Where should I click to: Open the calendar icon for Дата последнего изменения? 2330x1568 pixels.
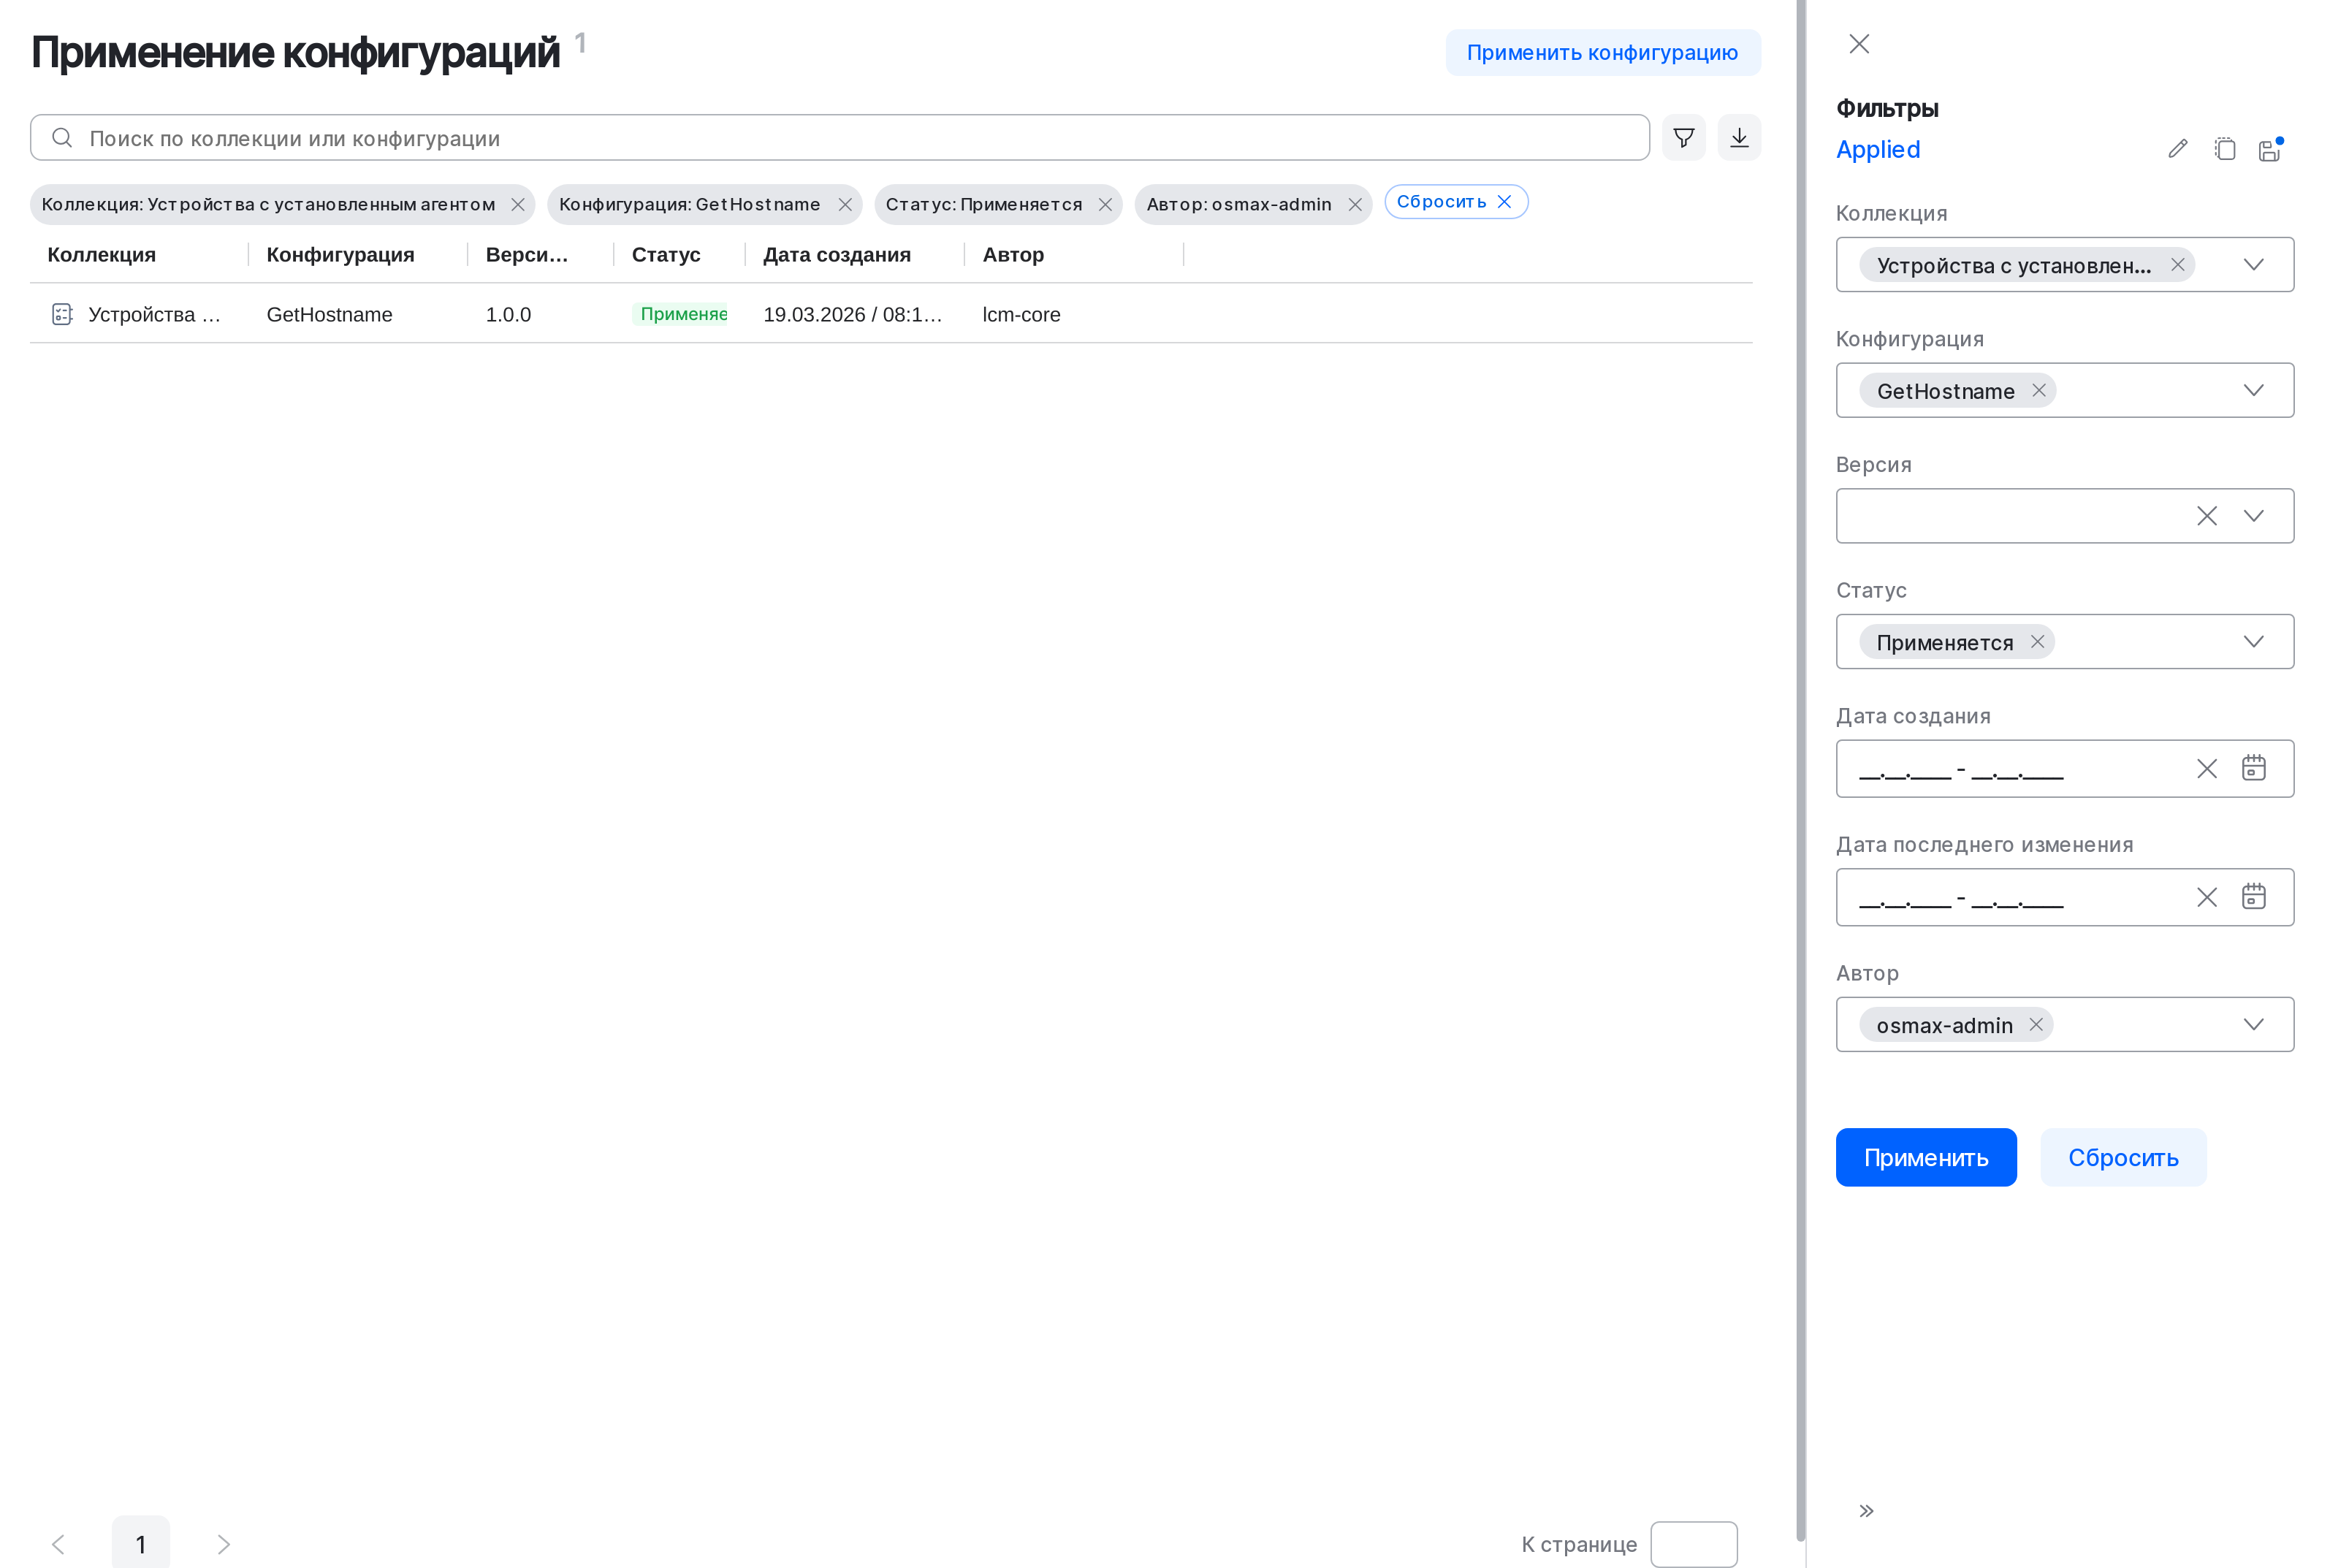2253,896
